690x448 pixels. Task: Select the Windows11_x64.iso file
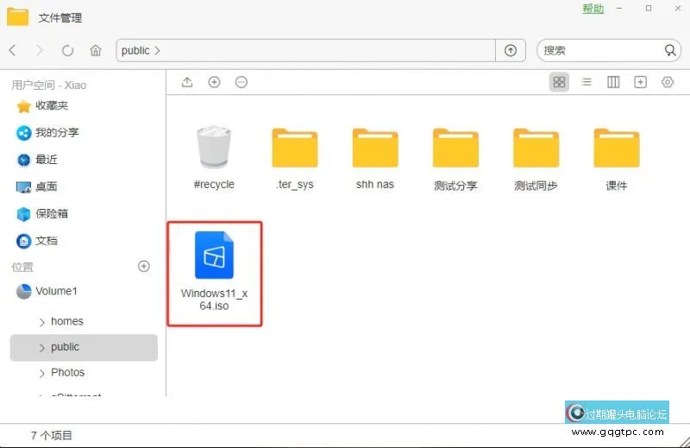coord(214,273)
